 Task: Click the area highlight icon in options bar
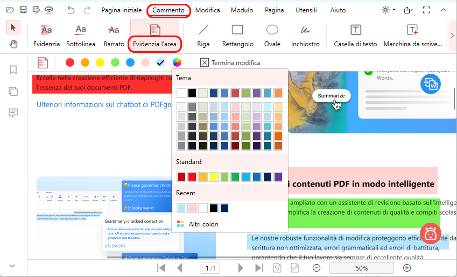click(x=43, y=62)
